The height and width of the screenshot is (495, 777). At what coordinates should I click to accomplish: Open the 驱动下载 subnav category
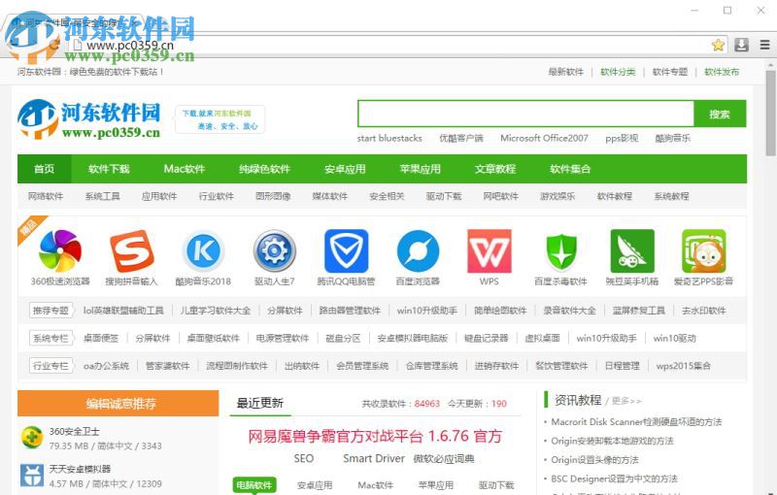(x=444, y=196)
